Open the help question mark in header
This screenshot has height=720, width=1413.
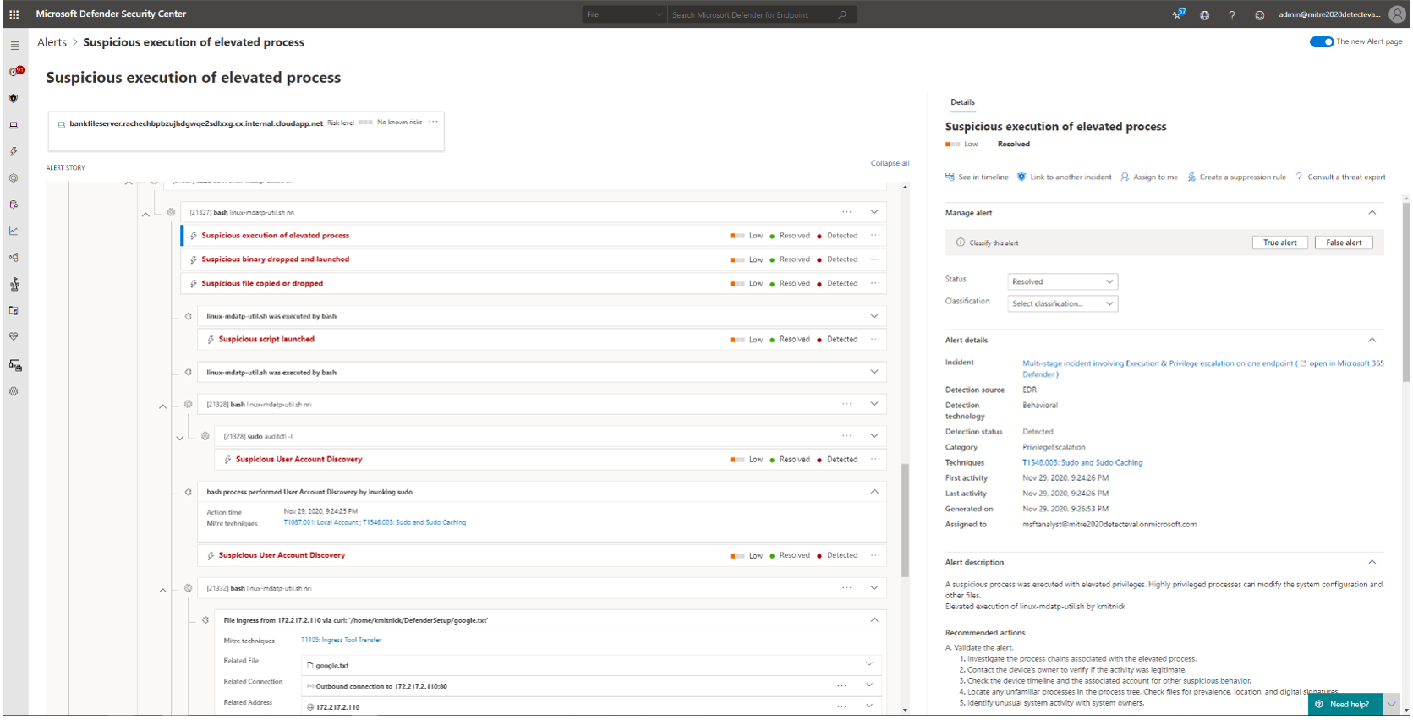coord(1232,15)
